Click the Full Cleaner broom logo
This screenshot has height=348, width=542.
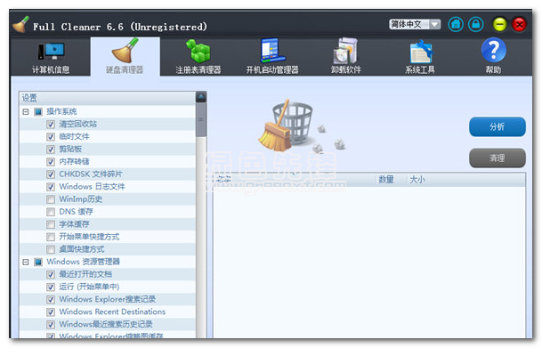pos(20,25)
